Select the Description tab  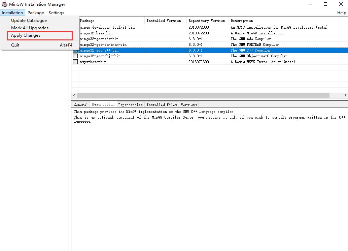[103, 104]
